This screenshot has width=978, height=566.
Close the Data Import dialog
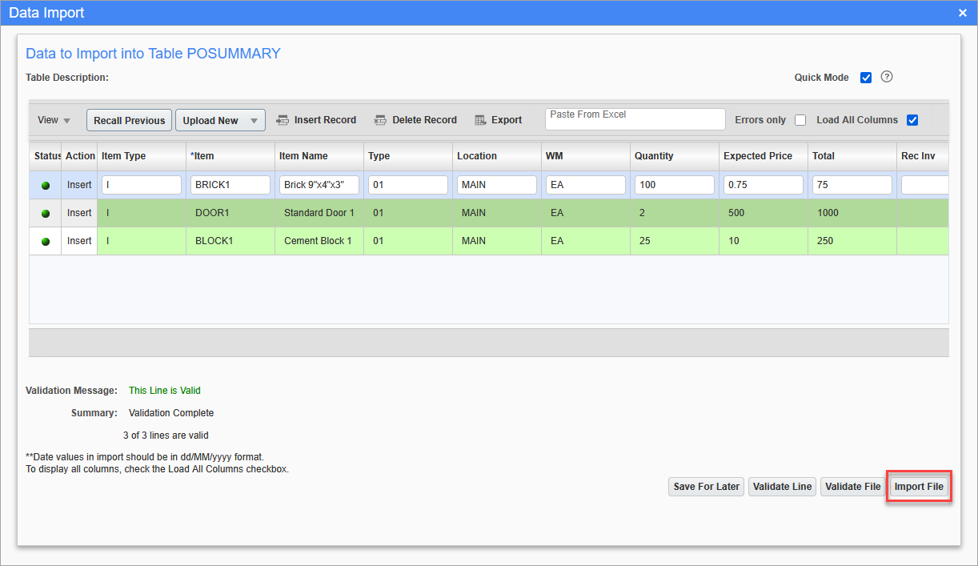[x=963, y=12]
